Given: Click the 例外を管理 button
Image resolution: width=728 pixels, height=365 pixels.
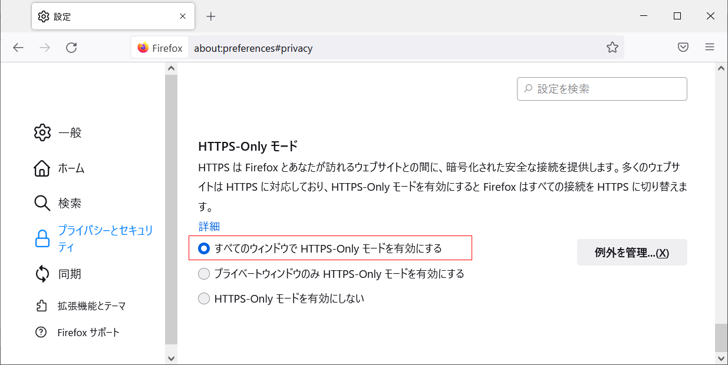Looking at the screenshot, I should [631, 253].
